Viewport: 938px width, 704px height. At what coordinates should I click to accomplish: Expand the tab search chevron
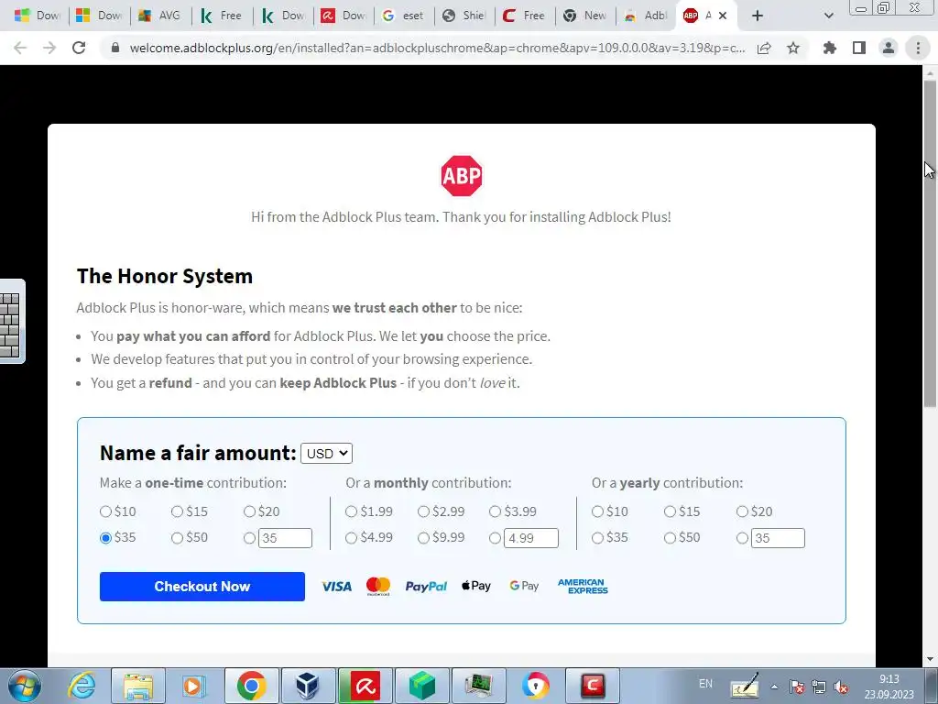(x=828, y=16)
